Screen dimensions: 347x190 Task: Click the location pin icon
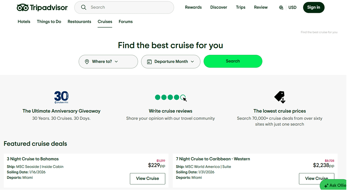tap(87, 62)
